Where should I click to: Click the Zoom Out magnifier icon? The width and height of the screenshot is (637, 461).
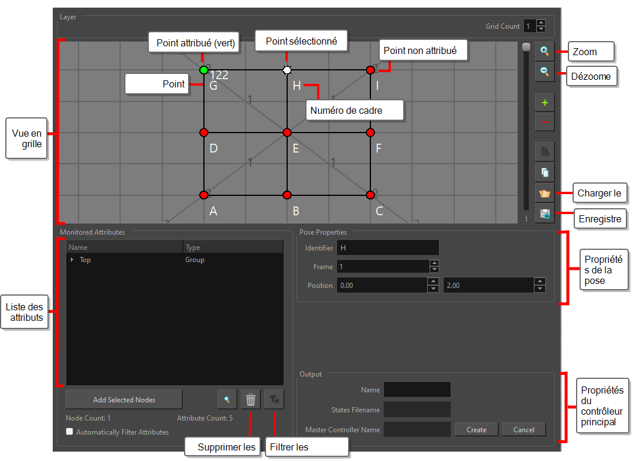pos(544,72)
